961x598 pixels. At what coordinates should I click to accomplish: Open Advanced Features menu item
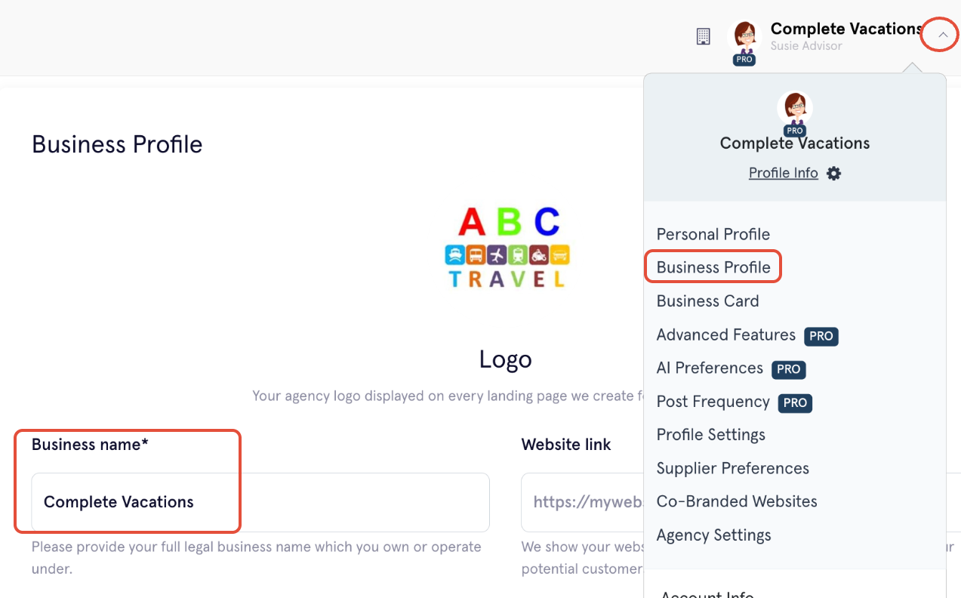click(x=726, y=334)
